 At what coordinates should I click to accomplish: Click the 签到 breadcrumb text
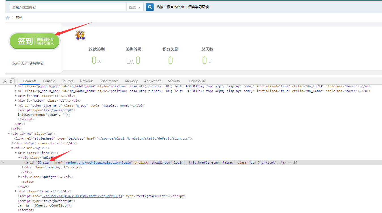[x=19, y=18]
